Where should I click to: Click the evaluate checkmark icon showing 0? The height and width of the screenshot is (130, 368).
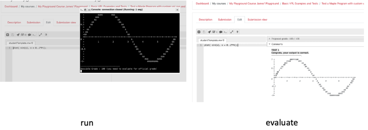[x=24, y=35]
